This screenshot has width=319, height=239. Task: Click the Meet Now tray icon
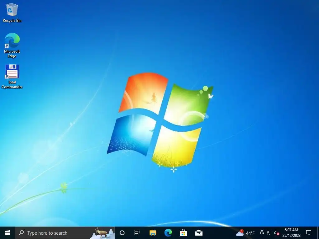[x=262, y=233]
